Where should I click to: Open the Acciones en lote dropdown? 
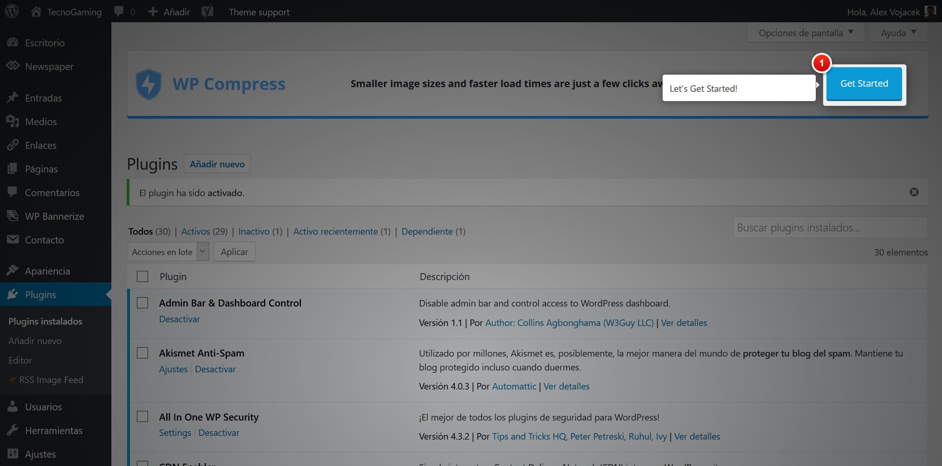coord(168,251)
